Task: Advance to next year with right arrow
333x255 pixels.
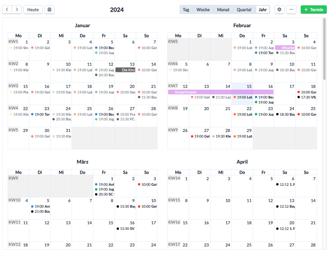Action: [x=17, y=9]
